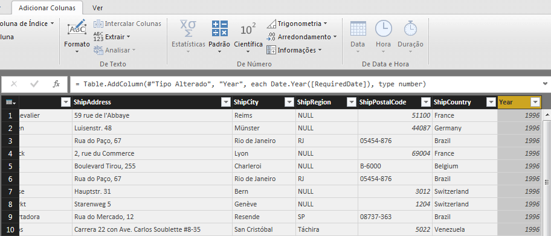Click the Estatísticas sigma icon
The width and height of the screenshot is (551, 236).
coord(188,28)
